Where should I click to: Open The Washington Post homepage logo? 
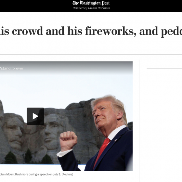[91, 3]
